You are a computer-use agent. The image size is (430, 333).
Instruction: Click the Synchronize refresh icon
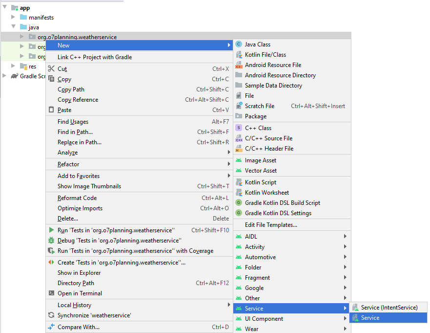pyautogui.click(x=51, y=315)
